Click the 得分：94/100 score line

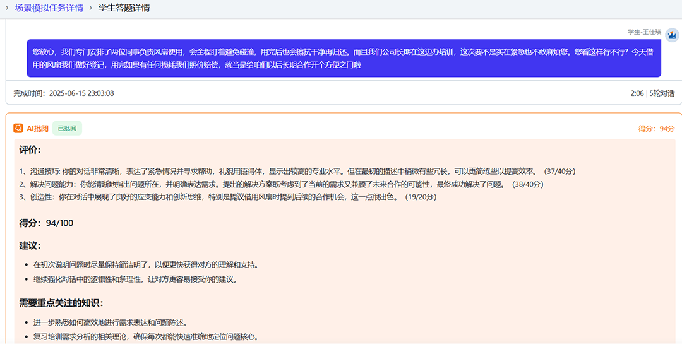pos(46,223)
